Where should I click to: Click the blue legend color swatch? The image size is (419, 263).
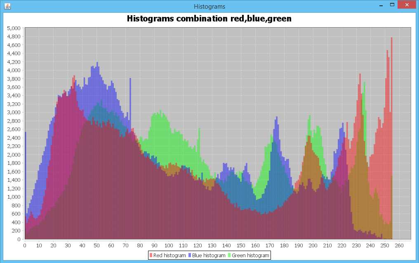(x=190, y=255)
